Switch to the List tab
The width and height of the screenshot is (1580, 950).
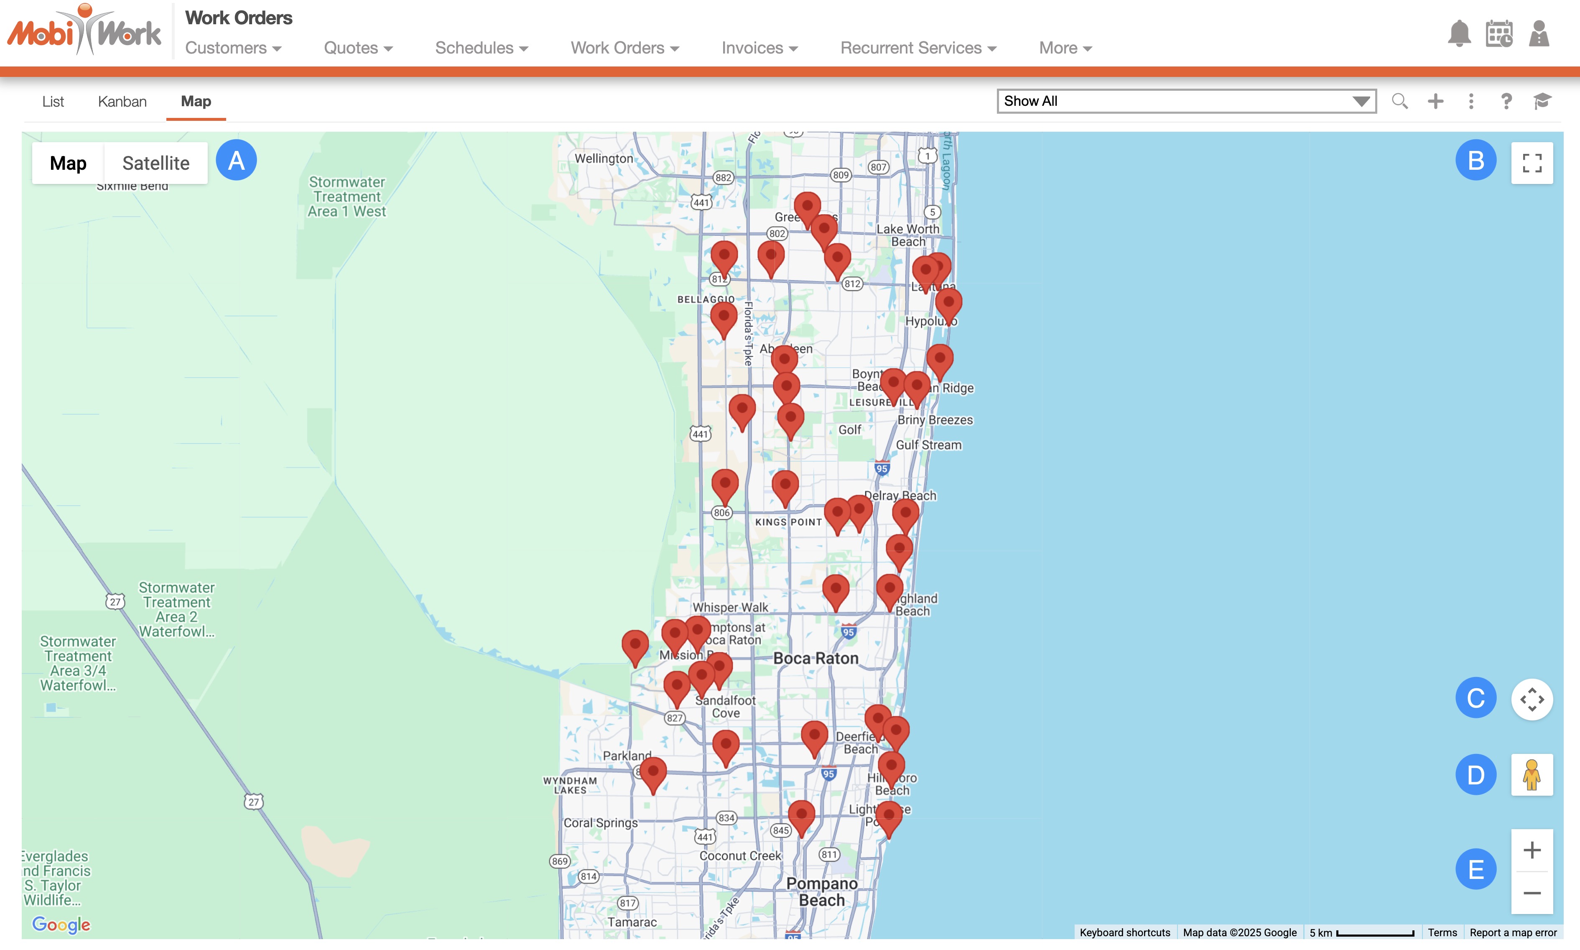pos(53,101)
